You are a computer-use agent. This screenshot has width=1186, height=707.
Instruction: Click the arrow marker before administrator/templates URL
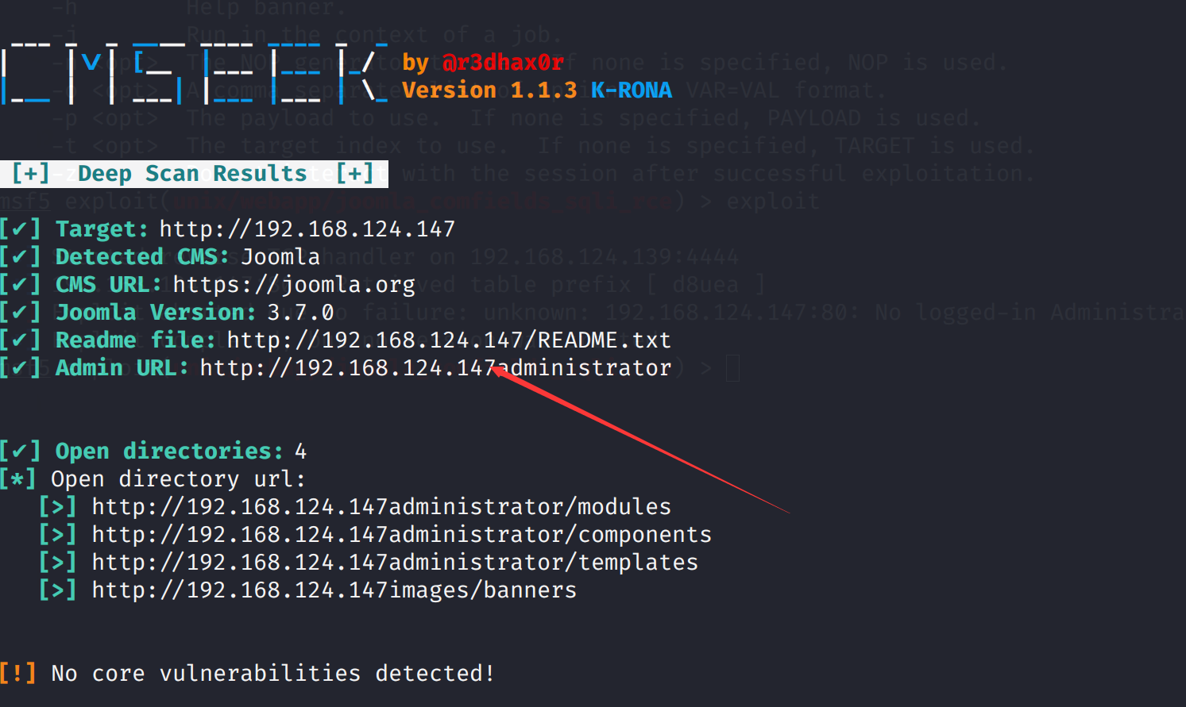58,563
